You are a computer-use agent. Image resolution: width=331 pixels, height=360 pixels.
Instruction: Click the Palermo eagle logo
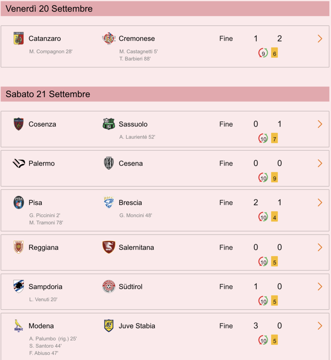click(19, 163)
